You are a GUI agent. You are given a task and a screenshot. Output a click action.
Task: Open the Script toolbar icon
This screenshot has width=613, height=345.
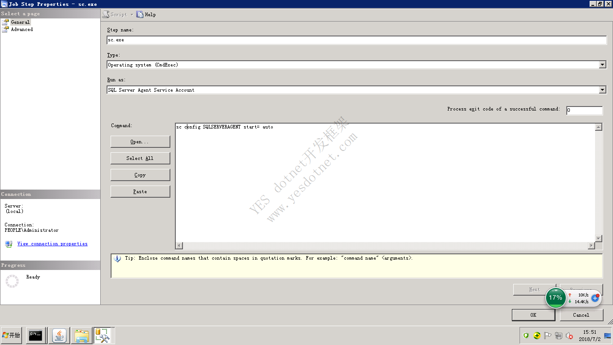[x=106, y=14]
